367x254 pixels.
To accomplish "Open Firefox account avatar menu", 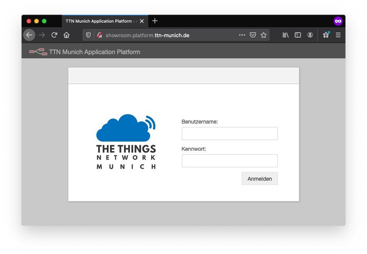I will point(310,35).
